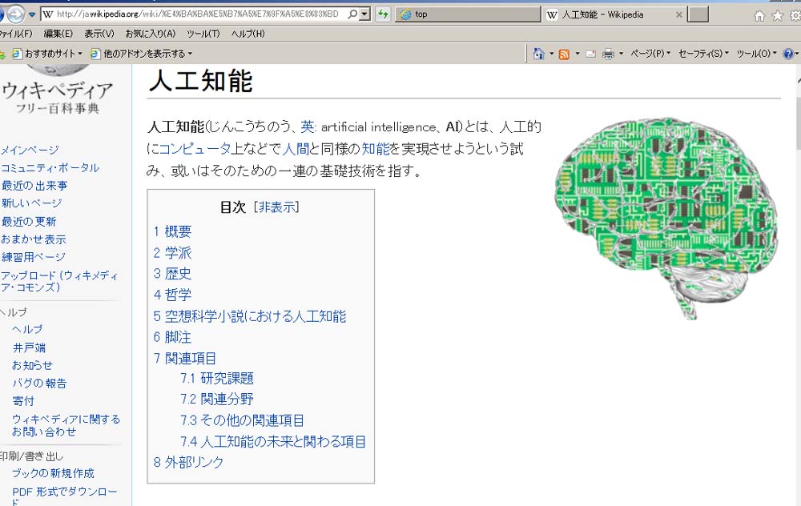The height and width of the screenshot is (506, 801).
Task: Open the ツール(O) command bar menu
Action: (756, 54)
